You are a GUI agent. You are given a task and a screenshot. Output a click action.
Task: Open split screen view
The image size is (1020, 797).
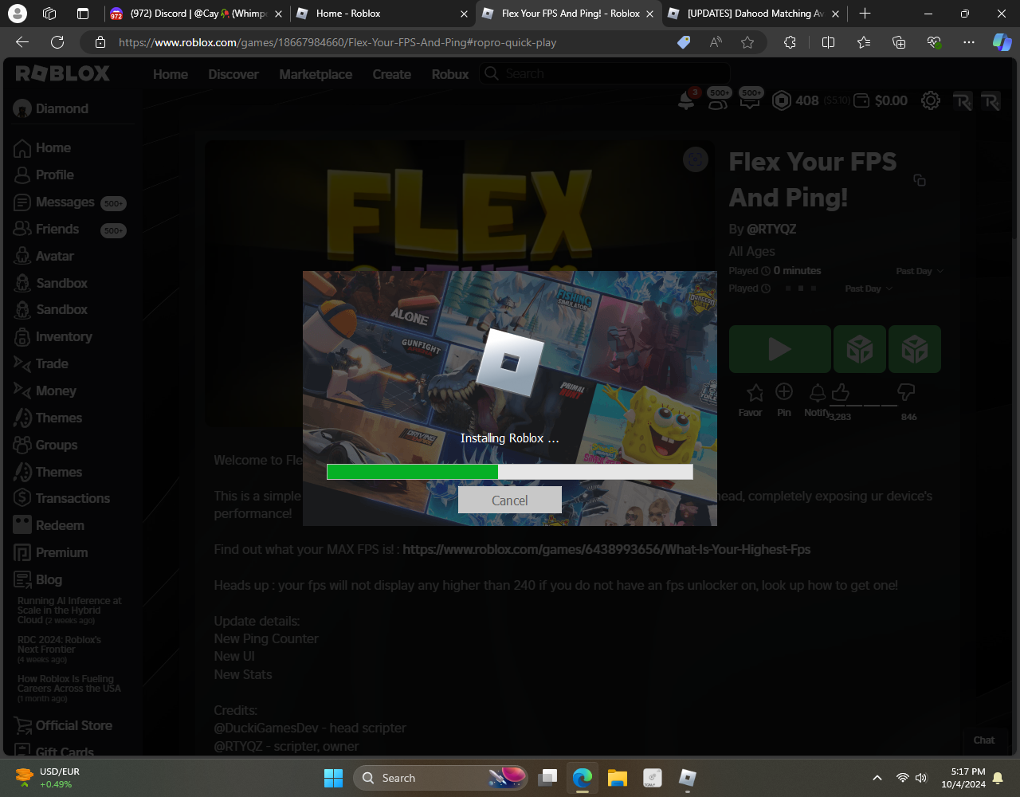pos(828,42)
